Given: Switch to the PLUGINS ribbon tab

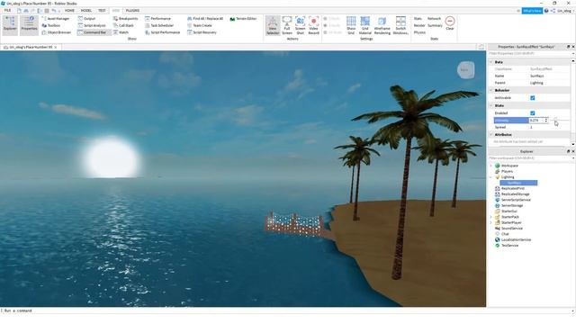Looking at the screenshot, I should [x=132, y=11].
